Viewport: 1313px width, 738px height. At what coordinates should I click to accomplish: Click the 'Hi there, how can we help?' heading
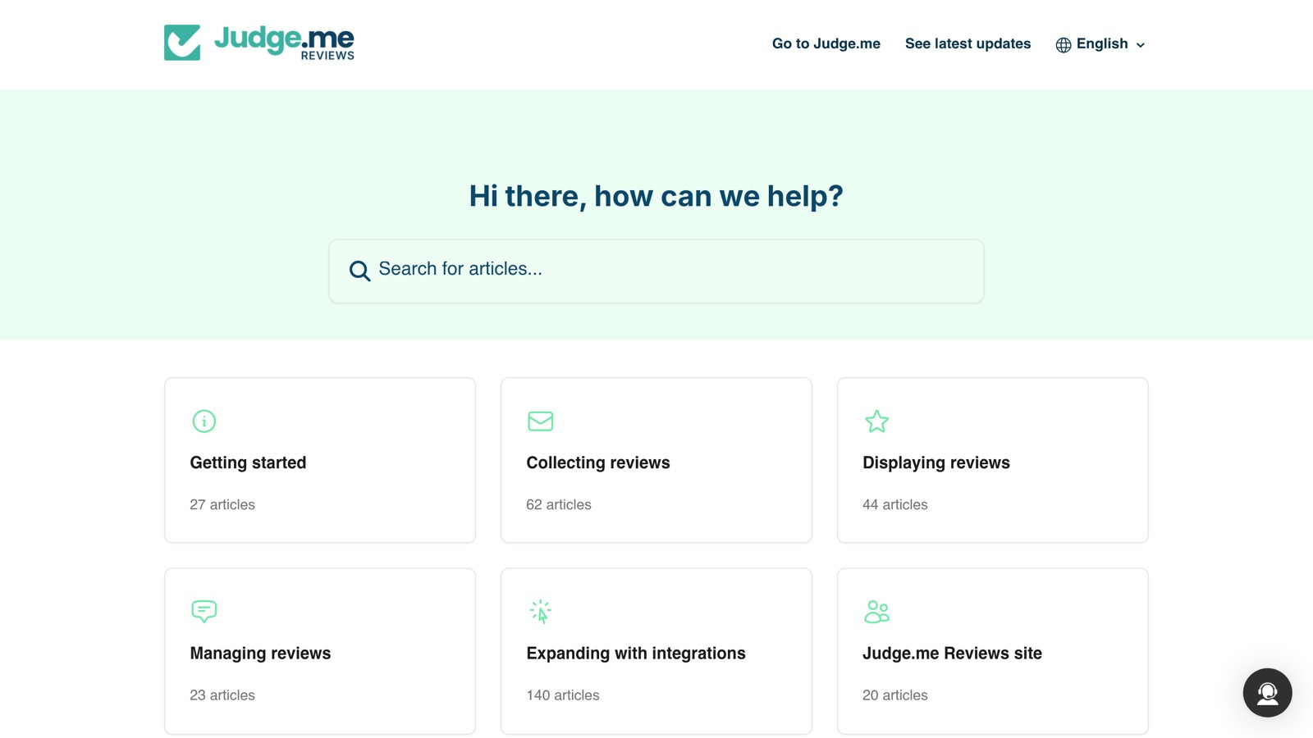click(x=656, y=196)
